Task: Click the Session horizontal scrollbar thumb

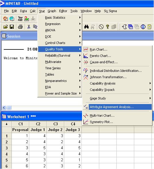Action: coord(9,107)
